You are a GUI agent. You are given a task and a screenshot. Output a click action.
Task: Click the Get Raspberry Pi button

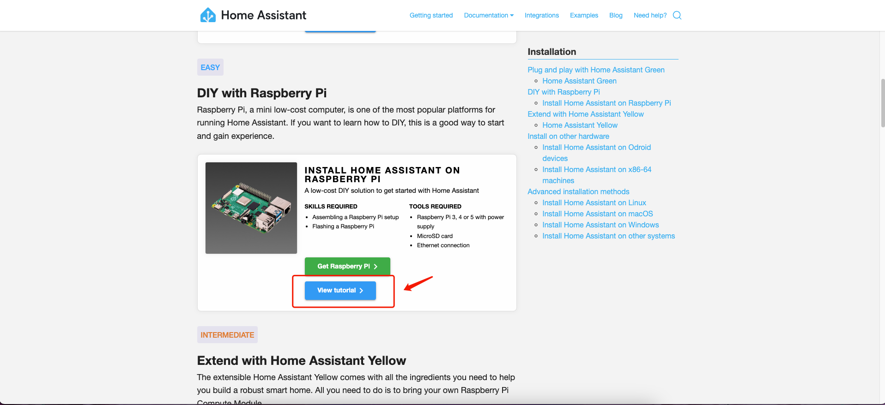click(347, 266)
